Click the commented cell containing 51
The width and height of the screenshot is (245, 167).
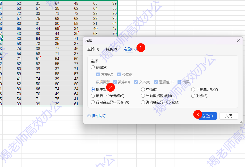tap(31, 59)
